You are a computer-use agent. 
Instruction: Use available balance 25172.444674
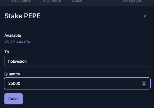pos(17,42)
